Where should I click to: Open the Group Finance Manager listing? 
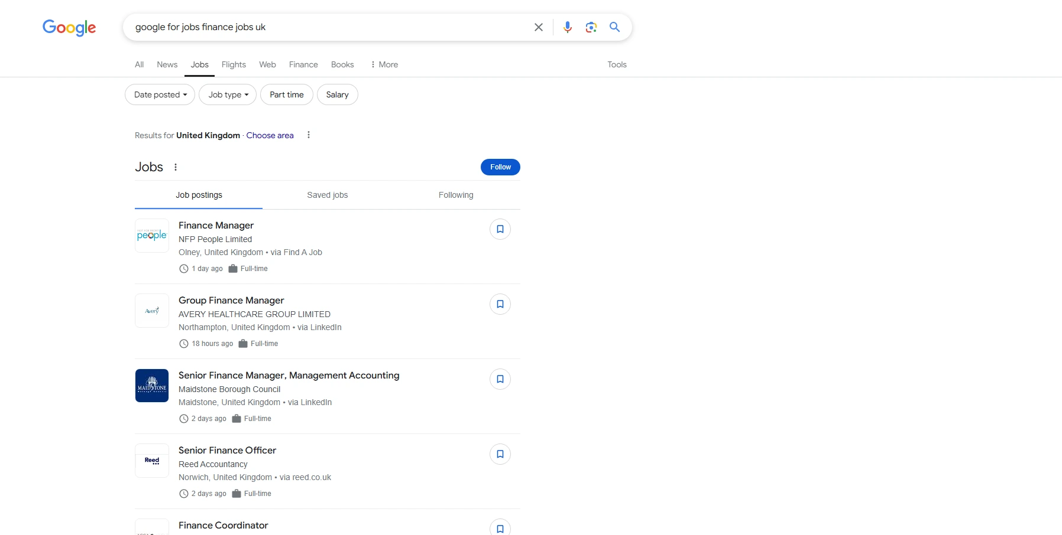coord(231,301)
